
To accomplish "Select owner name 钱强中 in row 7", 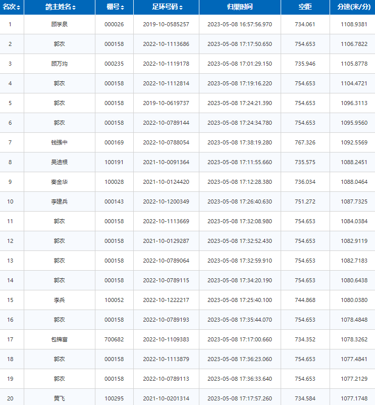I will click(60, 142).
